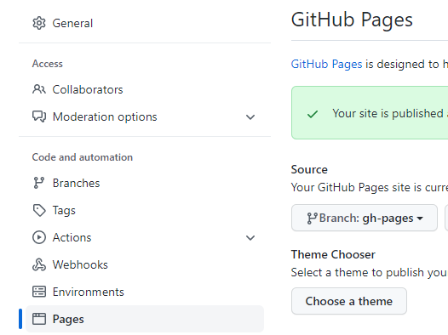Click the Environments server icon

coord(39,292)
